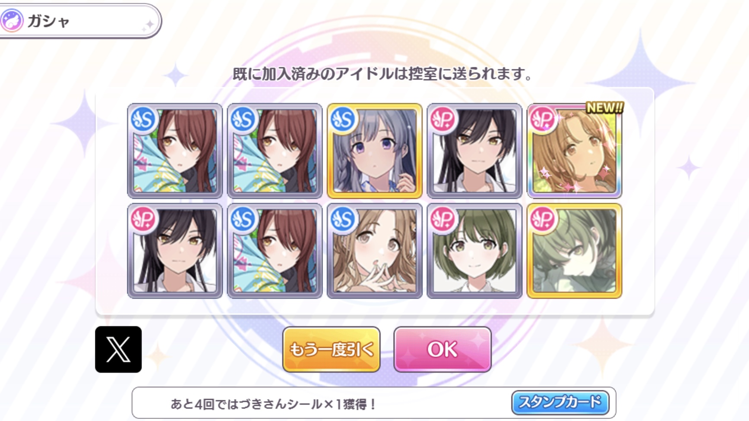The height and width of the screenshot is (421, 749).
Task: Open the スタンプカード stamp card
Action: click(x=560, y=402)
